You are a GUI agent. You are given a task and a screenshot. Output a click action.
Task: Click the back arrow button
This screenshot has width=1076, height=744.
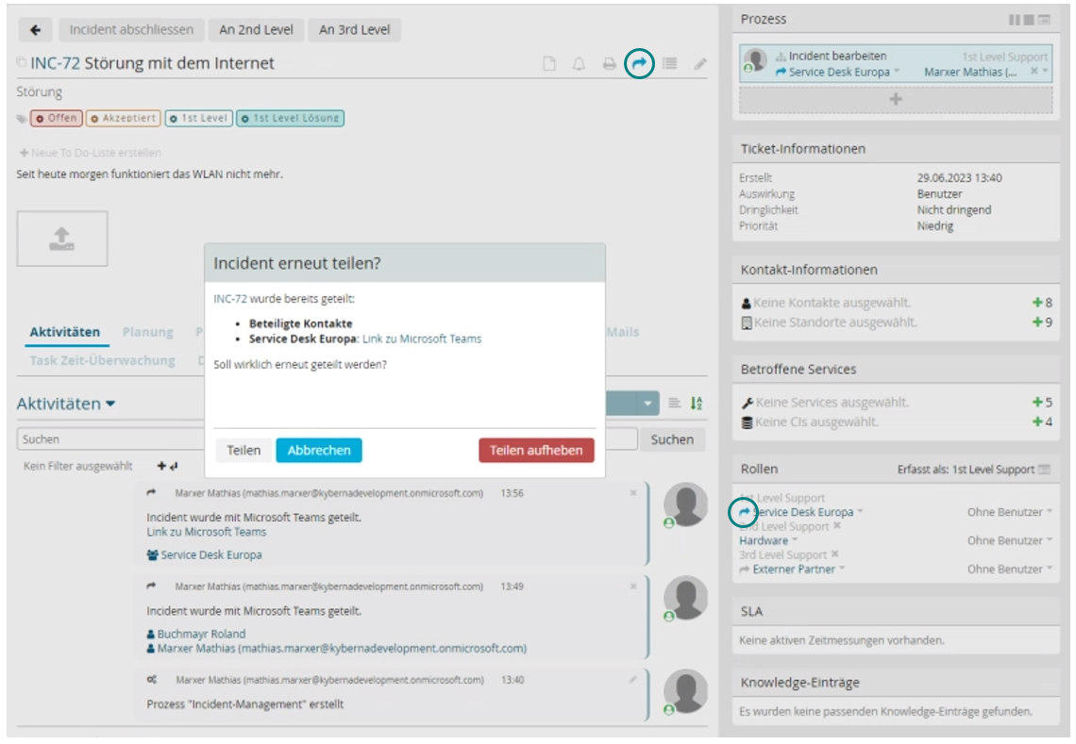tap(36, 29)
